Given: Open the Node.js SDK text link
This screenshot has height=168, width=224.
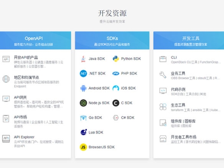Looking at the screenshot, I should pyautogui.click(x=99, y=103).
